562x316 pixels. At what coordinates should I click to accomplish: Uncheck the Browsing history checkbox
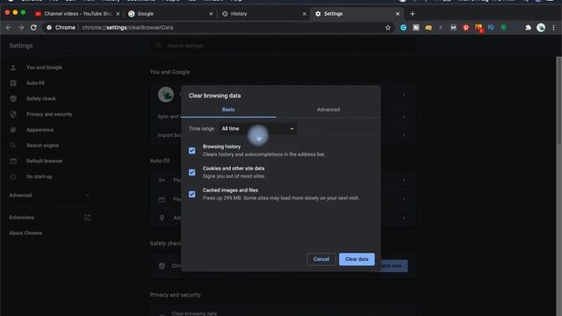tap(192, 150)
